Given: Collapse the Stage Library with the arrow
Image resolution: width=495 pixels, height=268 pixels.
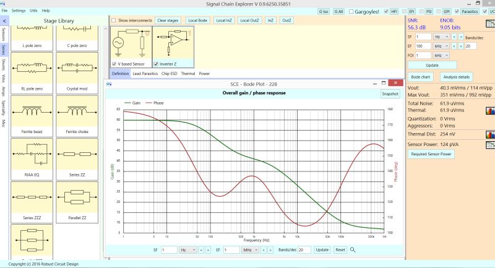Looking at the screenshot, I should coord(4,21).
